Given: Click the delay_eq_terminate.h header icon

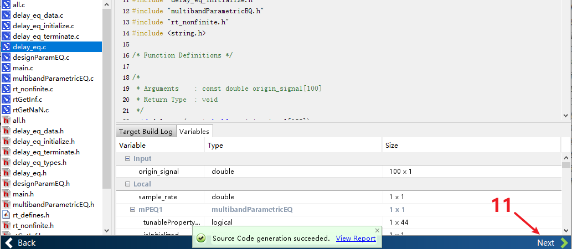Looking at the screenshot, I should pyautogui.click(x=6, y=152).
